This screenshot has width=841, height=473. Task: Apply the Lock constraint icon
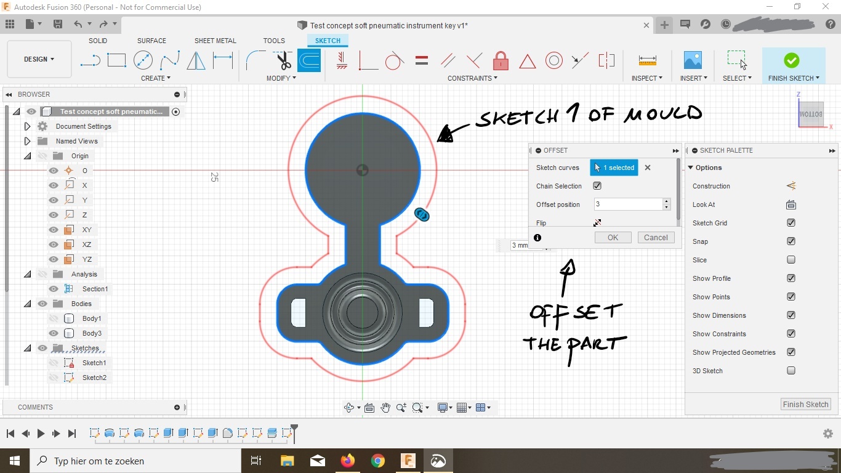(501, 61)
